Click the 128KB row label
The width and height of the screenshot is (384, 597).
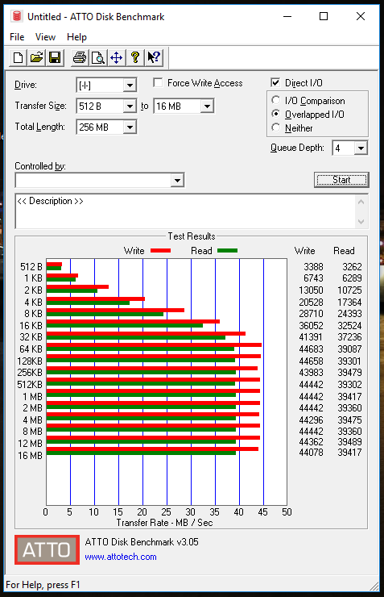(x=30, y=361)
